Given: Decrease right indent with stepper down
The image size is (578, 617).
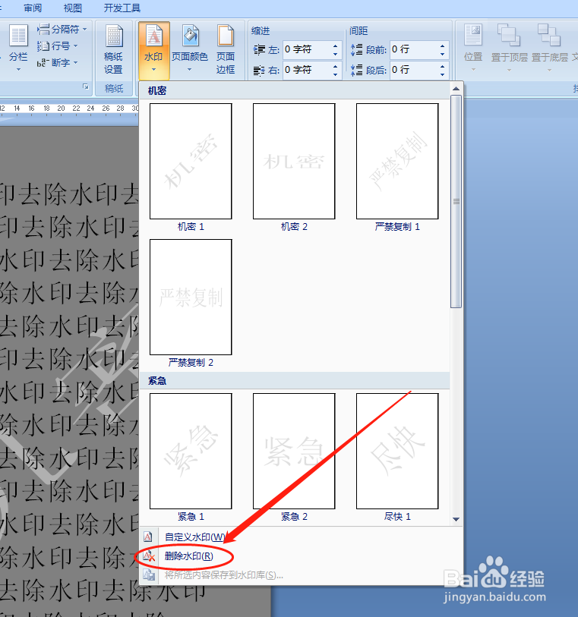Looking at the screenshot, I should click(335, 74).
